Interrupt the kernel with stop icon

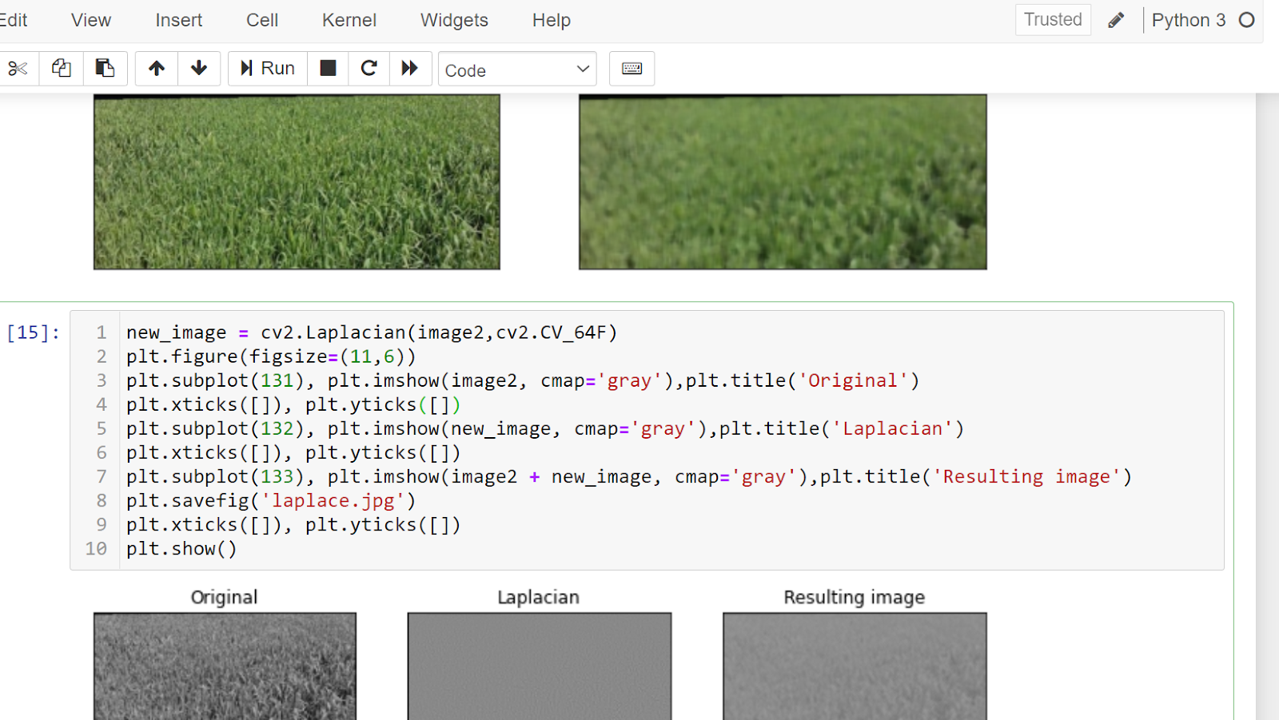click(x=328, y=69)
